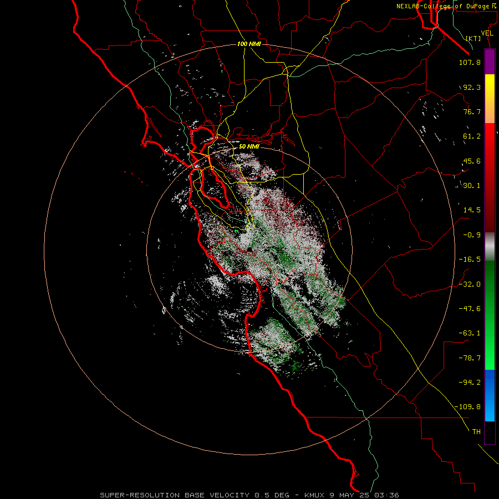Click the -0.9 velocity scale value
The width and height of the screenshot is (499, 499).
[x=472, y=235]
